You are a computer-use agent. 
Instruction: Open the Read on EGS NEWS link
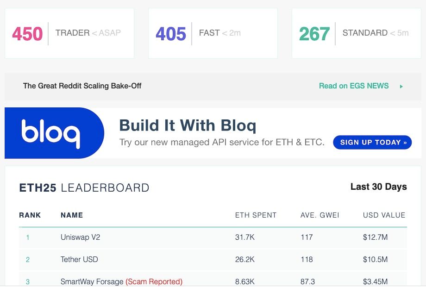pos(354,86)
